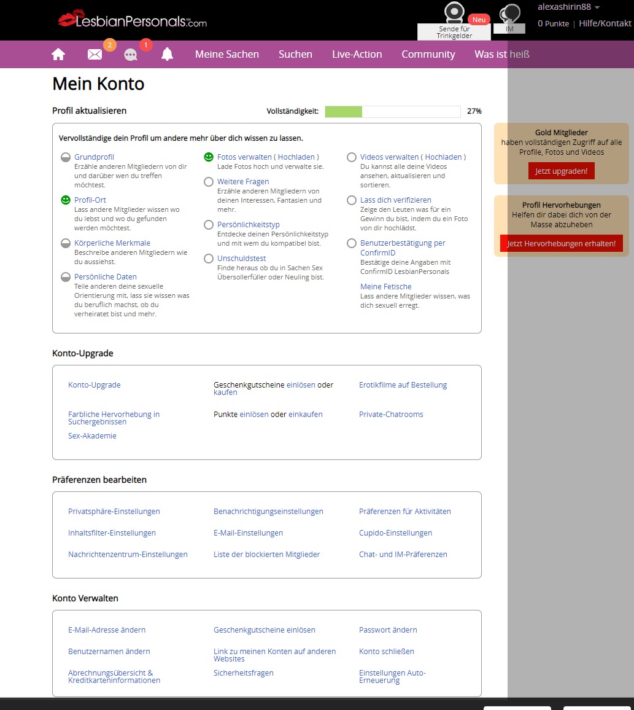Click the smiley status icon beside Fotos verwalten
The width and height of the screenshot is (634, 710).
(209, 157)
